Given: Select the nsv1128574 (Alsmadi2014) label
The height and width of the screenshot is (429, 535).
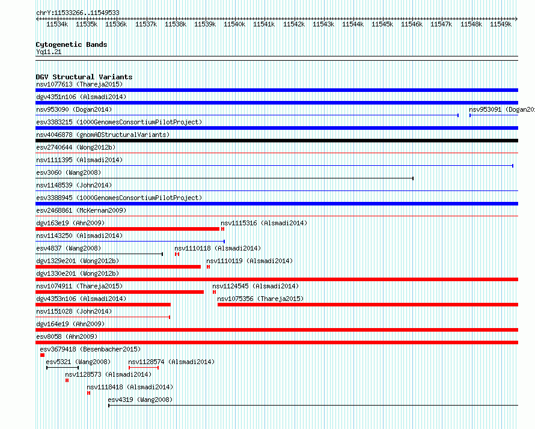Looking at the screenshot, I should 171,362.
